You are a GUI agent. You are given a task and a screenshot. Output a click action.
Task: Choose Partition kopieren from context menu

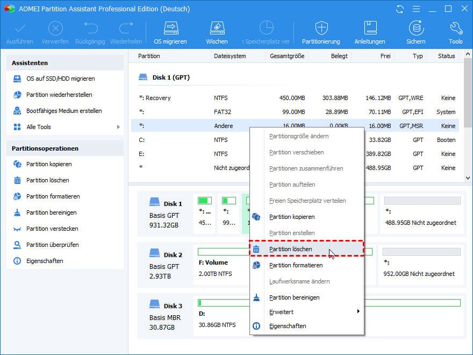click(306, 217)
